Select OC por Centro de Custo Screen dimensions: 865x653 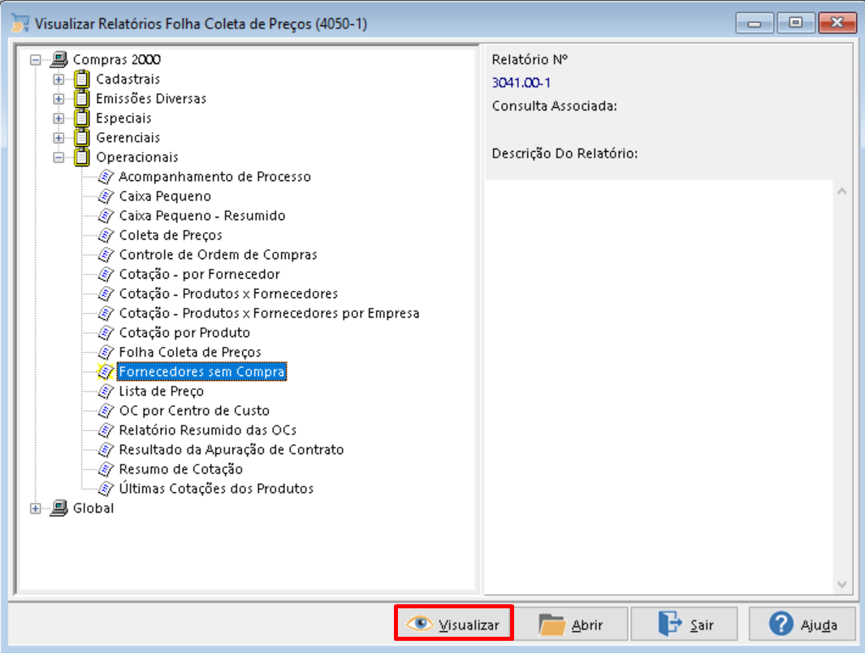click(x=194, y=410)
